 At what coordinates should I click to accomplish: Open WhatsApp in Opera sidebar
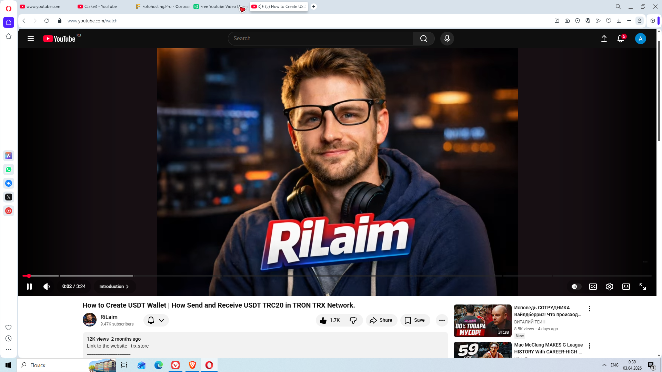(9, 169)
